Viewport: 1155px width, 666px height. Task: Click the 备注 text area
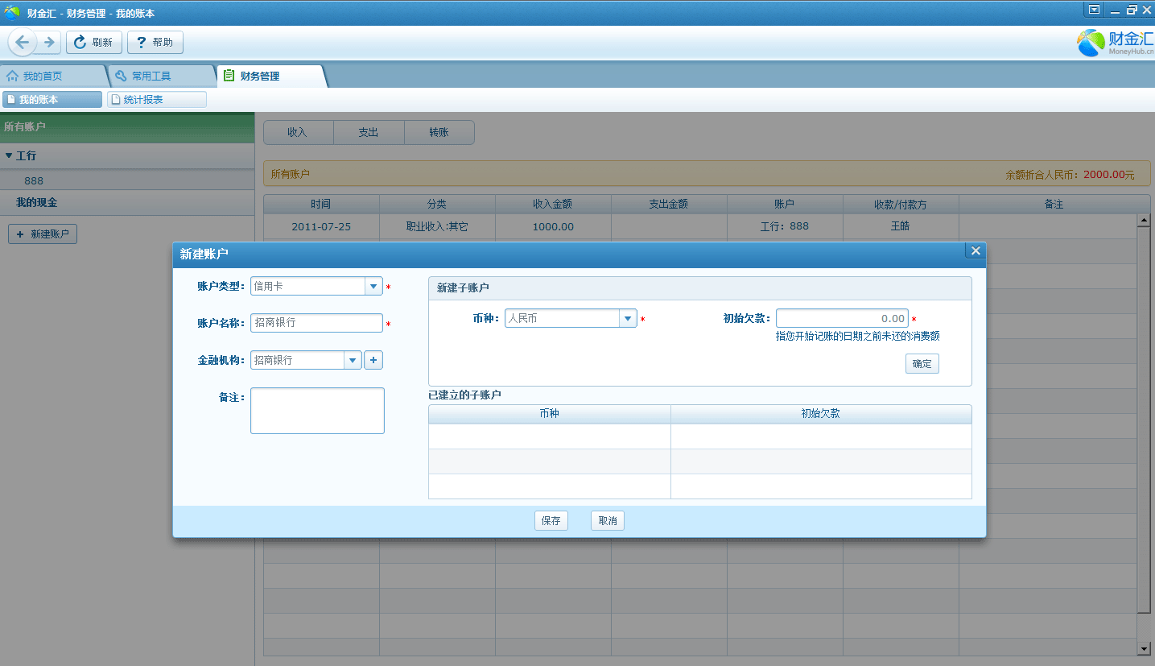point(317,411)
